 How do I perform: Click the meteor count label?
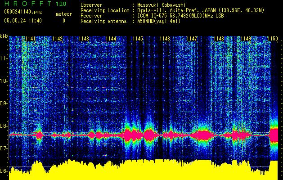[64, 14]
